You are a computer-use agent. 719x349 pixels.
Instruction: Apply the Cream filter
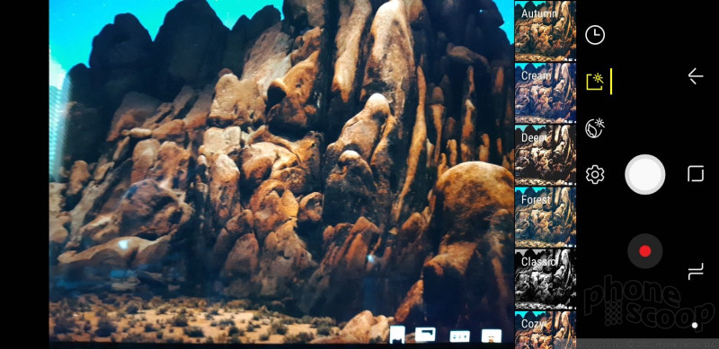pos(546,93)
